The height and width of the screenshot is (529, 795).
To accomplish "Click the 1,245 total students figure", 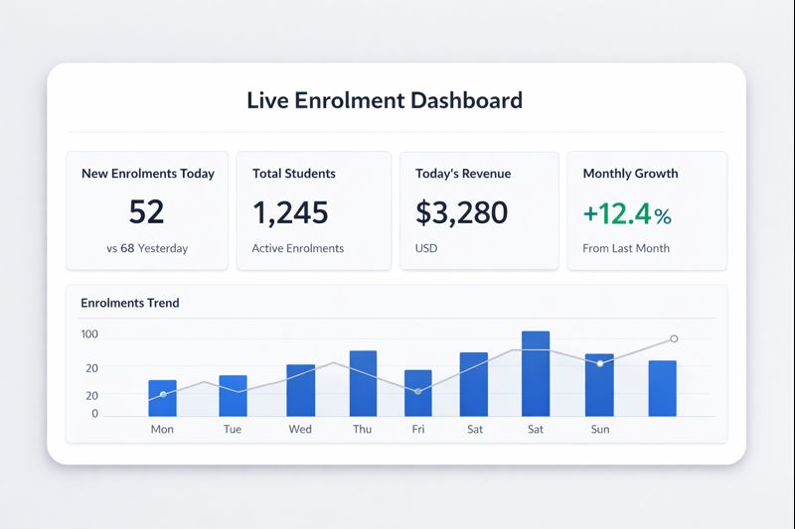I will pos(290,211).
